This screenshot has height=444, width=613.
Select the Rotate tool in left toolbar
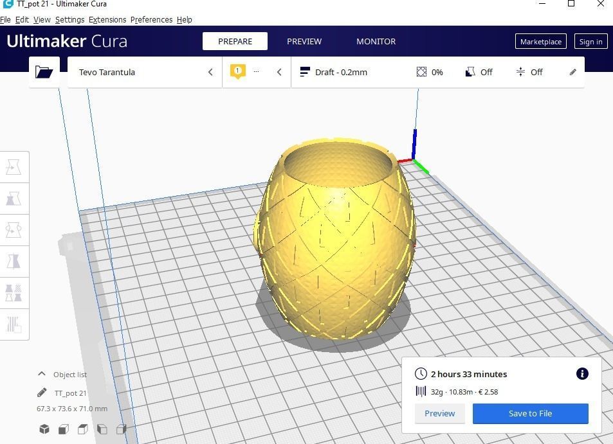(x=14, y=230)
